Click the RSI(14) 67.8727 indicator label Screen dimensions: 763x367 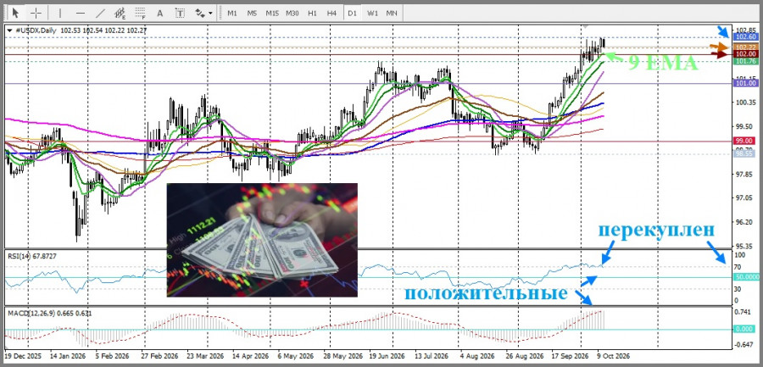pos(31,256)
